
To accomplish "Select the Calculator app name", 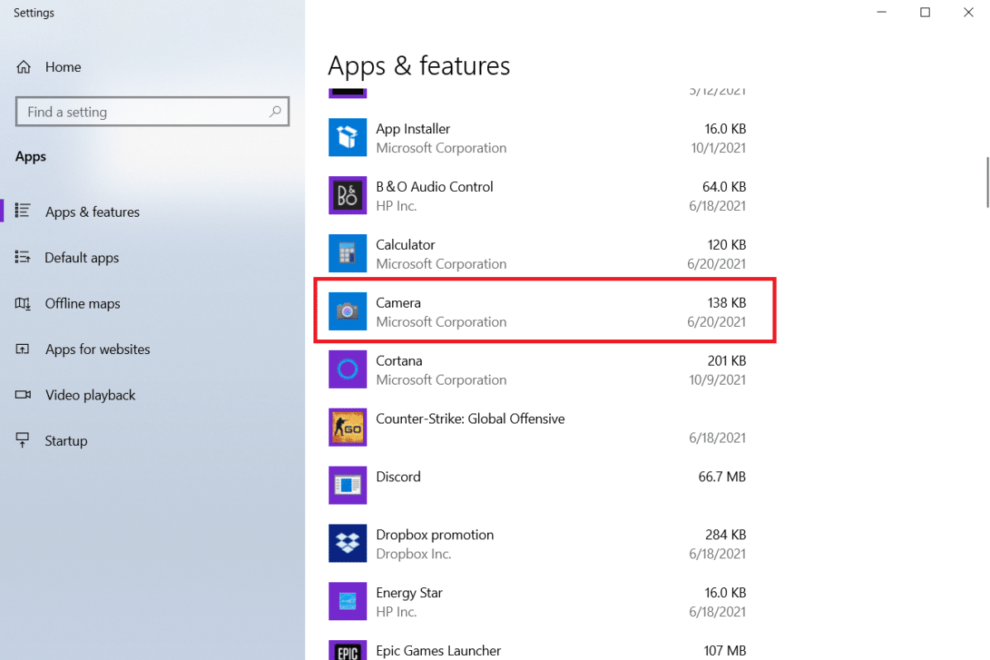I will [x=405, y=245].
